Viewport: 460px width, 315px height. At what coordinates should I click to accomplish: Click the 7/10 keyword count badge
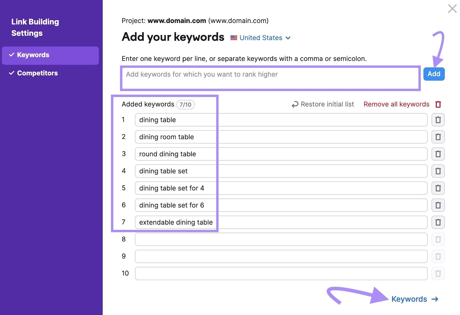(x=186, y=104)
